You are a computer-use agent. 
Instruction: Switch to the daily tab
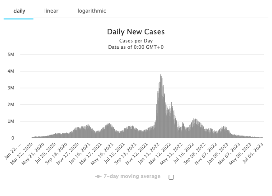(18, 10)
